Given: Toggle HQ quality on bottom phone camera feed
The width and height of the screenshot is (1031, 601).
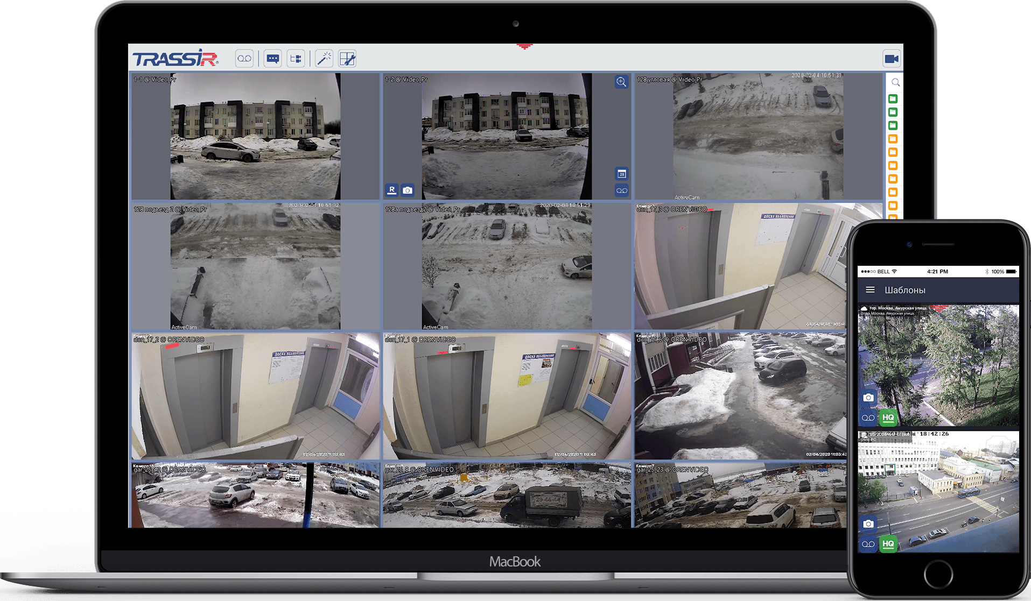Looking at the screenshot, I should [x=888, y=544].
